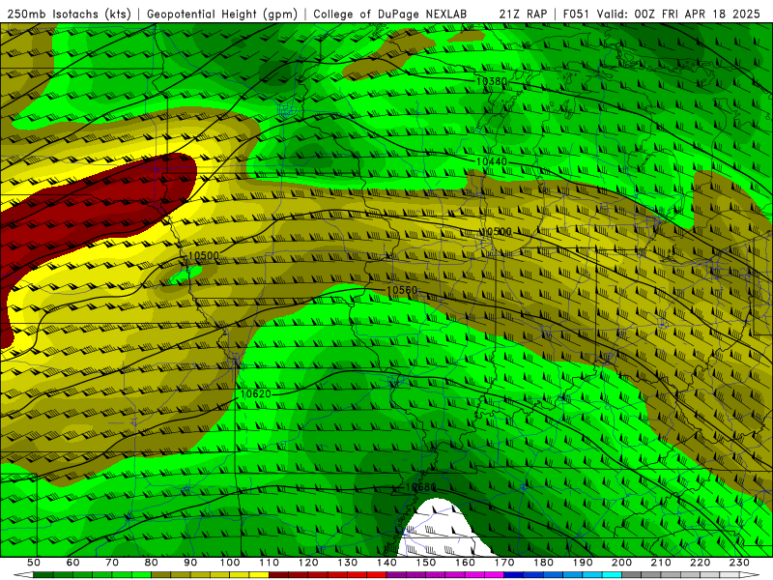
Task: Click the '140' value on the color scale
Action: pyautogui.click(x=387, y=563)
